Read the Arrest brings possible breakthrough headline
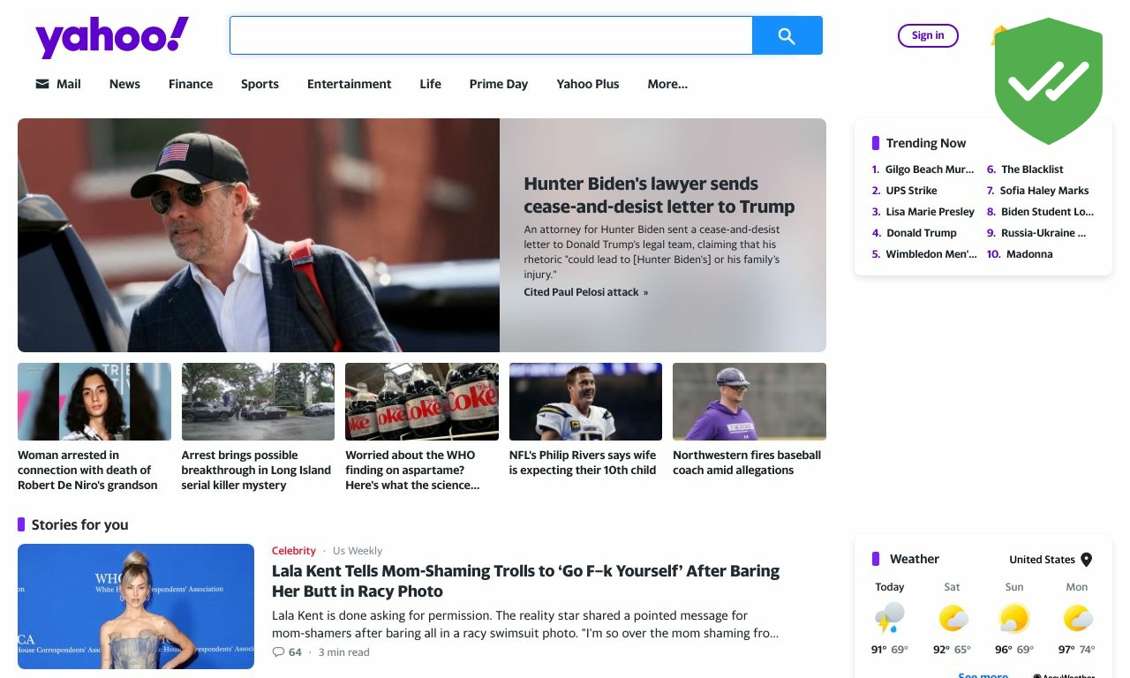 tap(256, 471)
